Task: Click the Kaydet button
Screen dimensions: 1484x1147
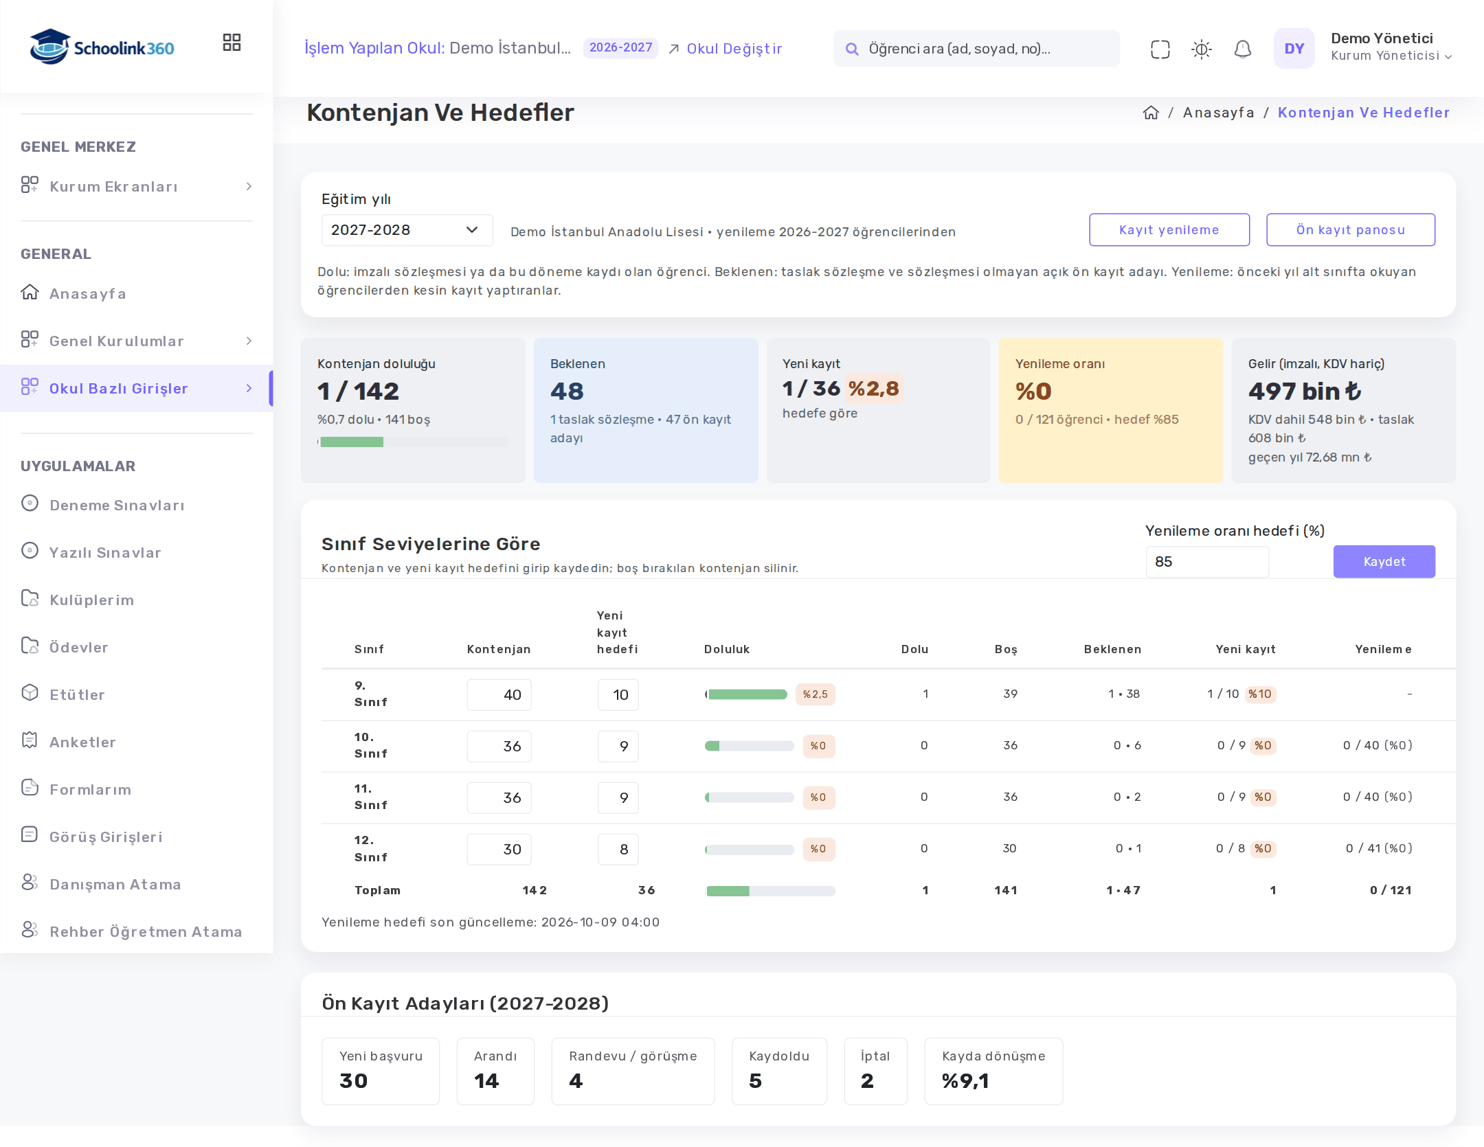Action: (x=1384, y=561)
